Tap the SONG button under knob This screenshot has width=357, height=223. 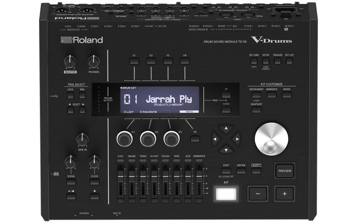71,182
